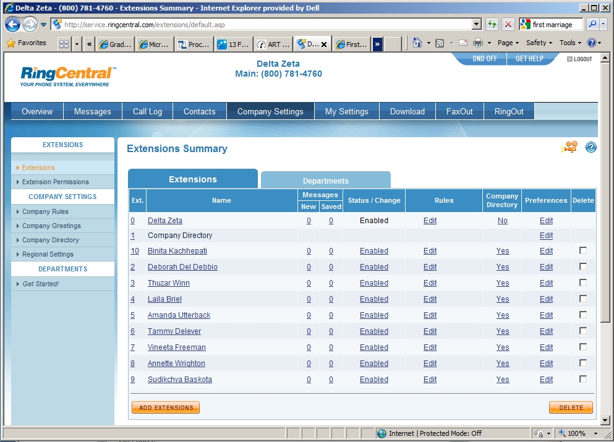Open the Quick Tabs list dropdown arrow
The width and height of the screenshot is (614, 442).
77,44
